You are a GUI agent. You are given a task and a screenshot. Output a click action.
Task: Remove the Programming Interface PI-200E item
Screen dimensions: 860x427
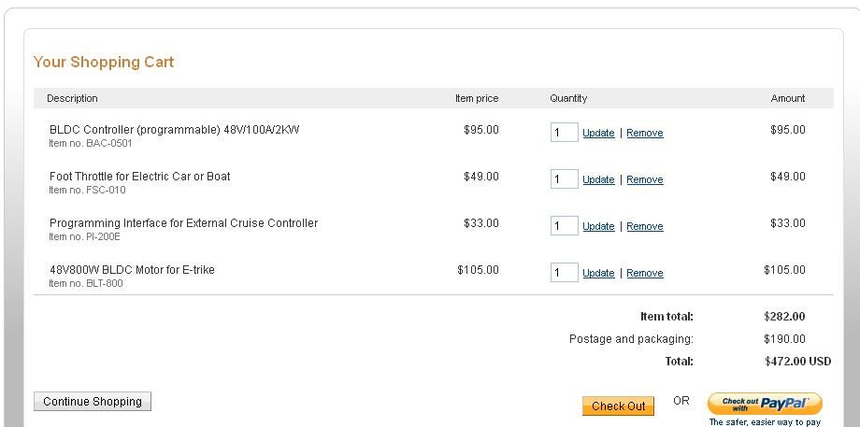pyautogui.click(x=645, y=226)
